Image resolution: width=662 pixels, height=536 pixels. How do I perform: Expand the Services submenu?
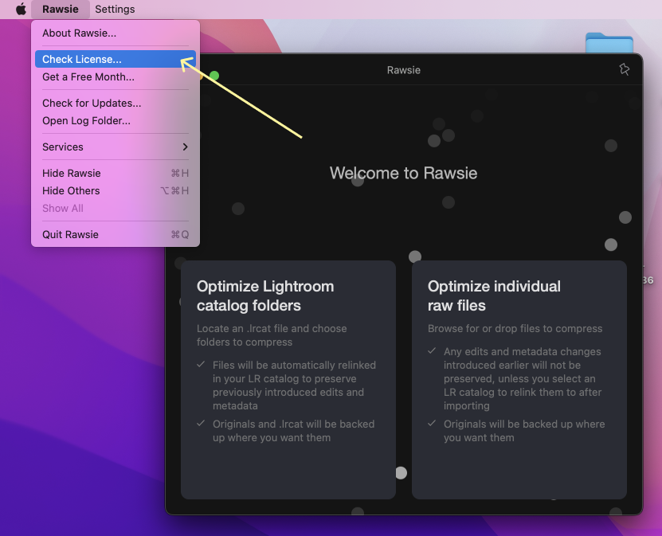[x=116, y=147]
